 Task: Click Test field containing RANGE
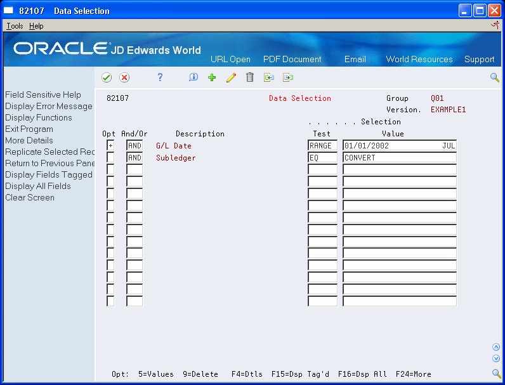(x=322, y=145)
